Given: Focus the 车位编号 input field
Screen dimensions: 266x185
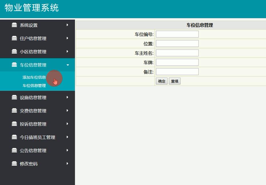Looking at the screenshot, I should 177,34.
